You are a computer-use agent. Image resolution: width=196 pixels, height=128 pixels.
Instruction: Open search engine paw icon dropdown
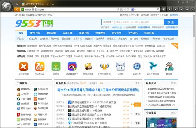(133, 9)
